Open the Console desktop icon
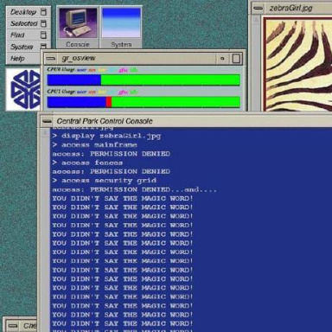The image size is (332, 332). click(78, 28)
